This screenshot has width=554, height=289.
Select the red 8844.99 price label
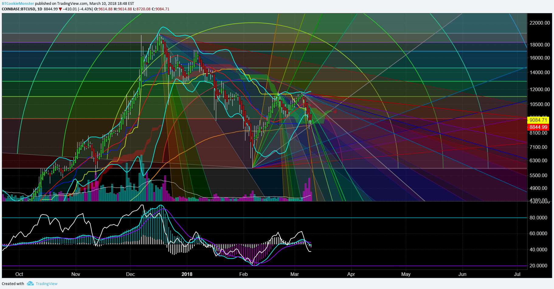(538, 127)
